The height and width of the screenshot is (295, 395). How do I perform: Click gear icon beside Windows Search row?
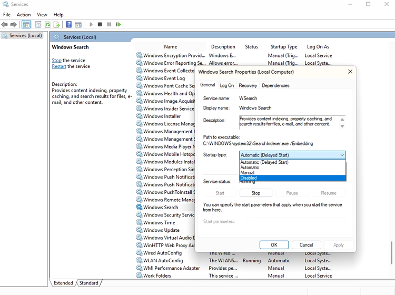[139, 207]
